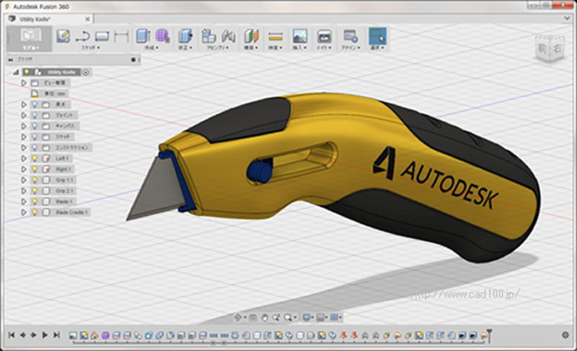Expand the Grip 1:1 tree node
Screen dimensions: 577x351
(24, 180)
